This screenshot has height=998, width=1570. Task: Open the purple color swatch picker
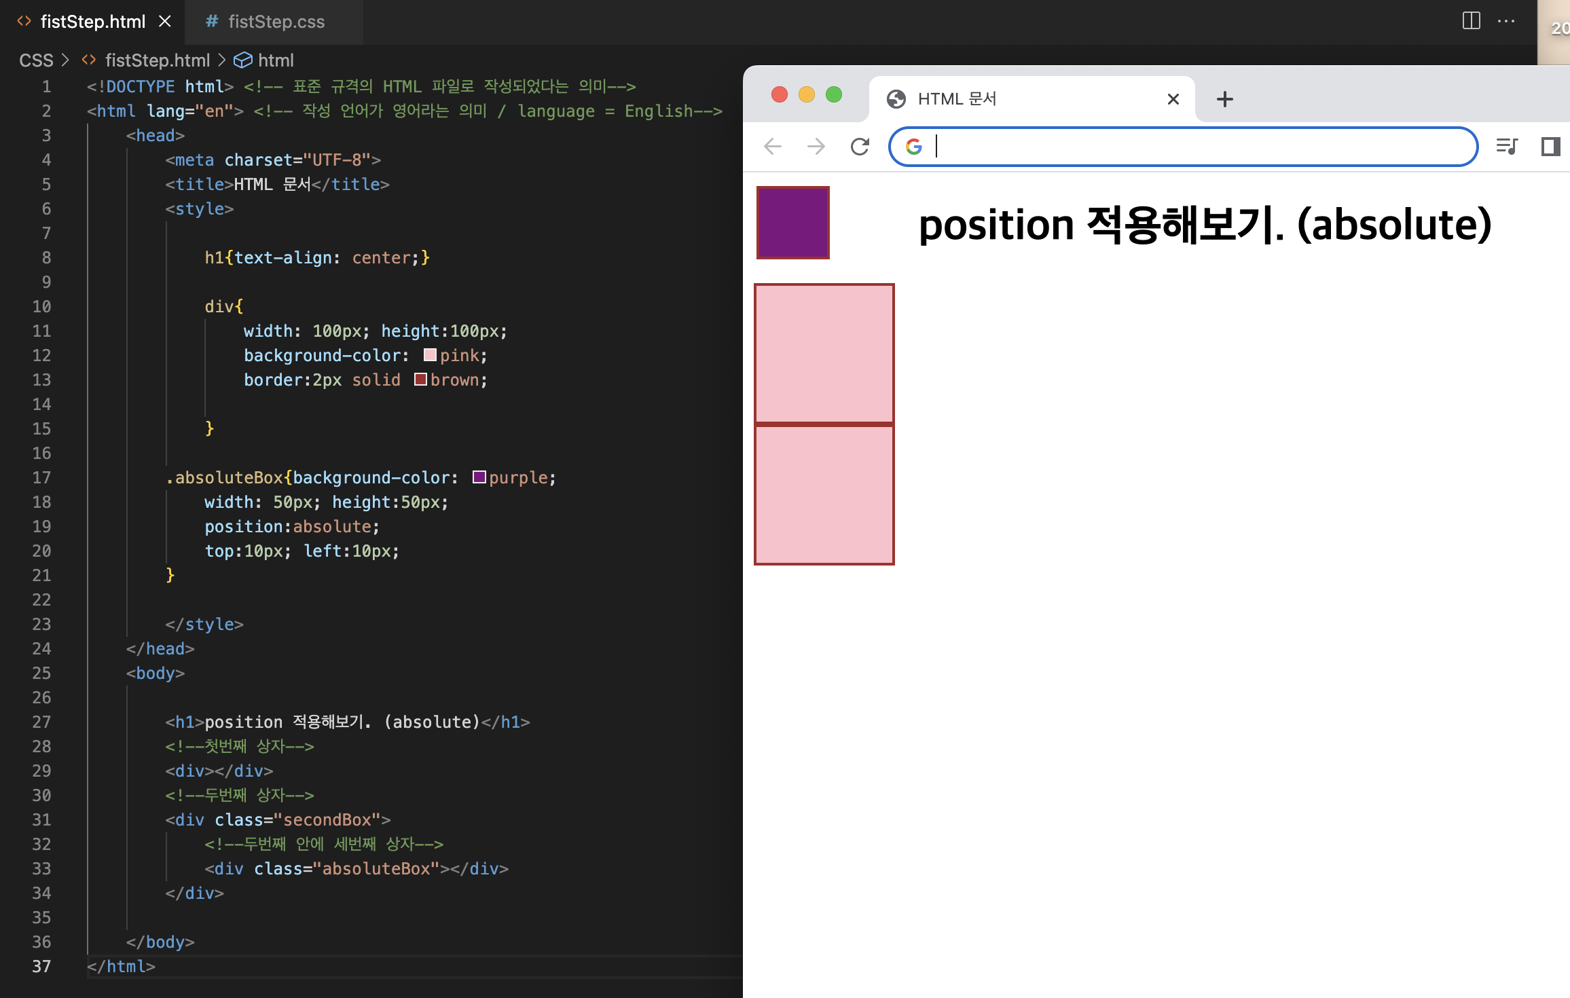[479, 477]
